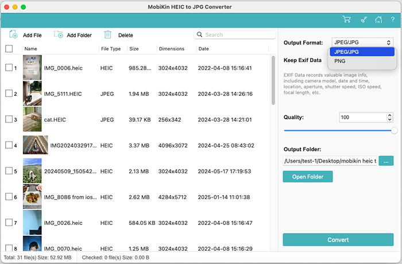Open the Output Format dropdown
The image size is (402, 264).
tap(362, 42)
